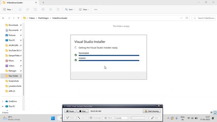Select the Line tool in VSDC recorder
This screenshot has width=217, height=122.
point(81,118)
